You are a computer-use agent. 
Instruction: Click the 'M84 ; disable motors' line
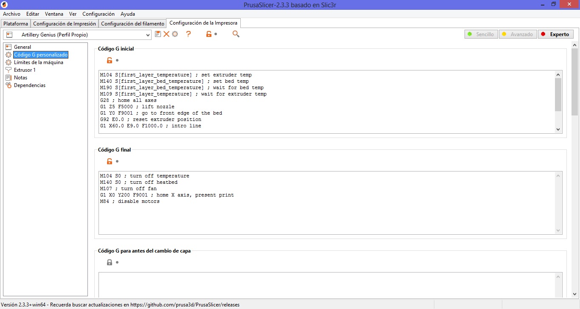(130, 201)
